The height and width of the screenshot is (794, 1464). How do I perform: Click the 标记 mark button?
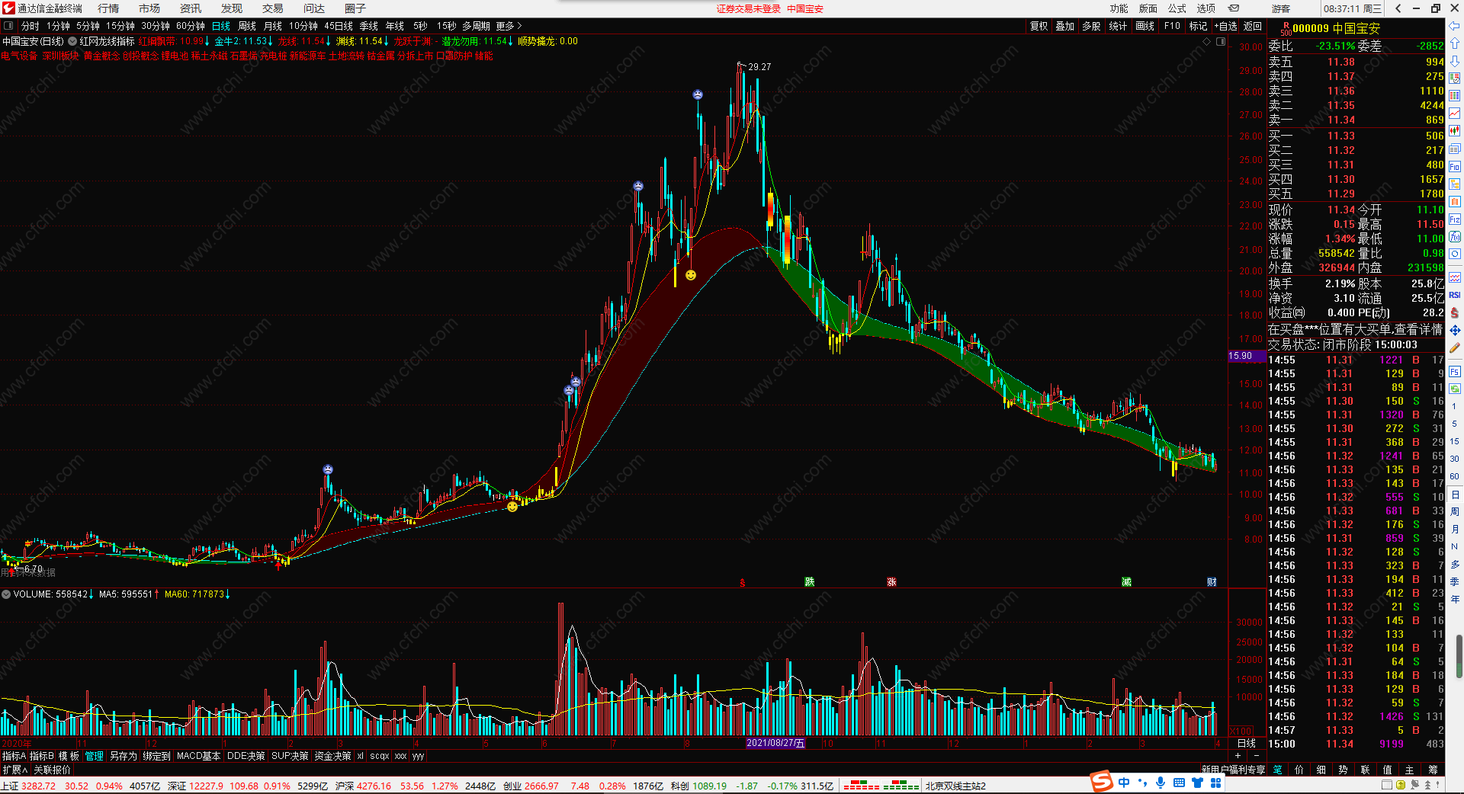[1198, 26]
